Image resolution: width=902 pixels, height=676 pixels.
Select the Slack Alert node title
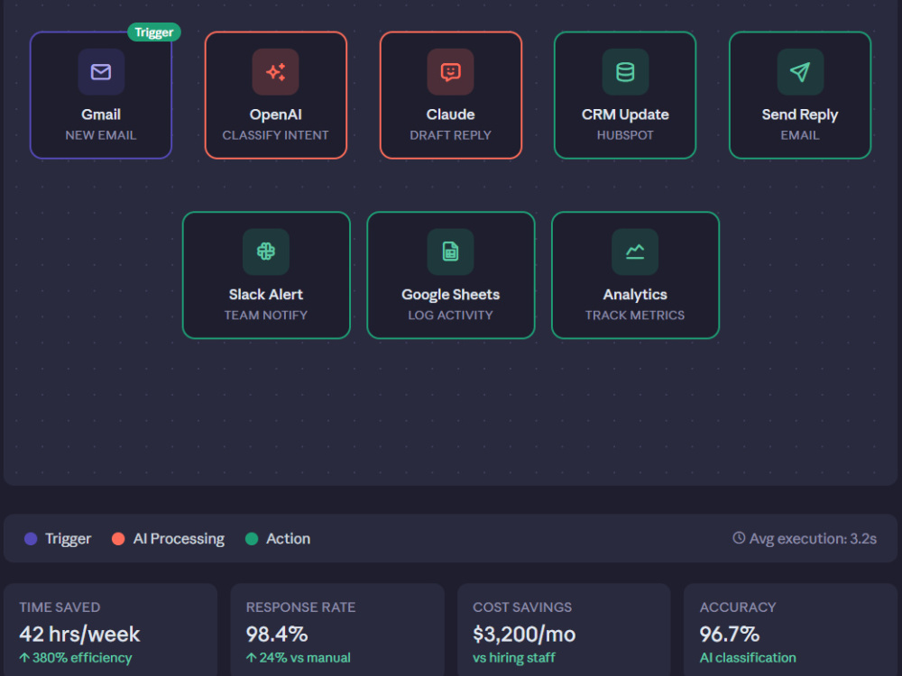tap(266, 295)
